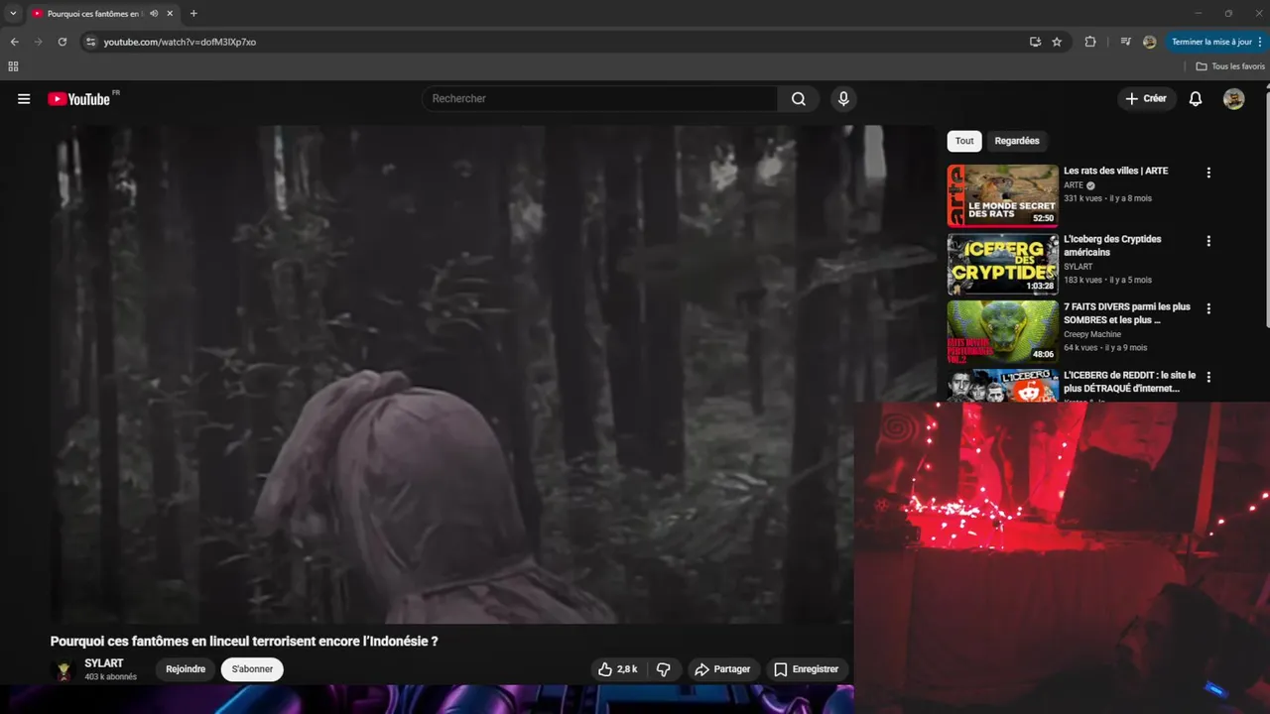Click Terminer la mise à jour
Screen dimensions: 1270x714
coord(1217,42)
